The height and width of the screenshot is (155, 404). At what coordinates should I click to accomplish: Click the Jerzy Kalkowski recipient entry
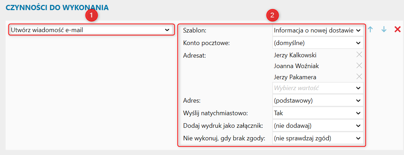click(x=295, y=55)
